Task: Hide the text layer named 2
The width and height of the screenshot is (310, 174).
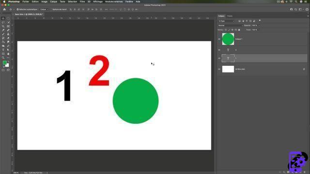Action: pyautogui.click(x=219, y=50)
